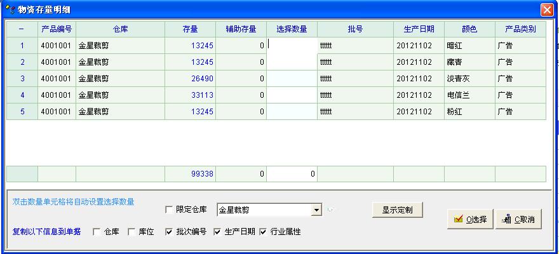Uncheck the 生产日期 checkbox
The height and width of the screenshot is (254, 559).
(x=217, y=232)
